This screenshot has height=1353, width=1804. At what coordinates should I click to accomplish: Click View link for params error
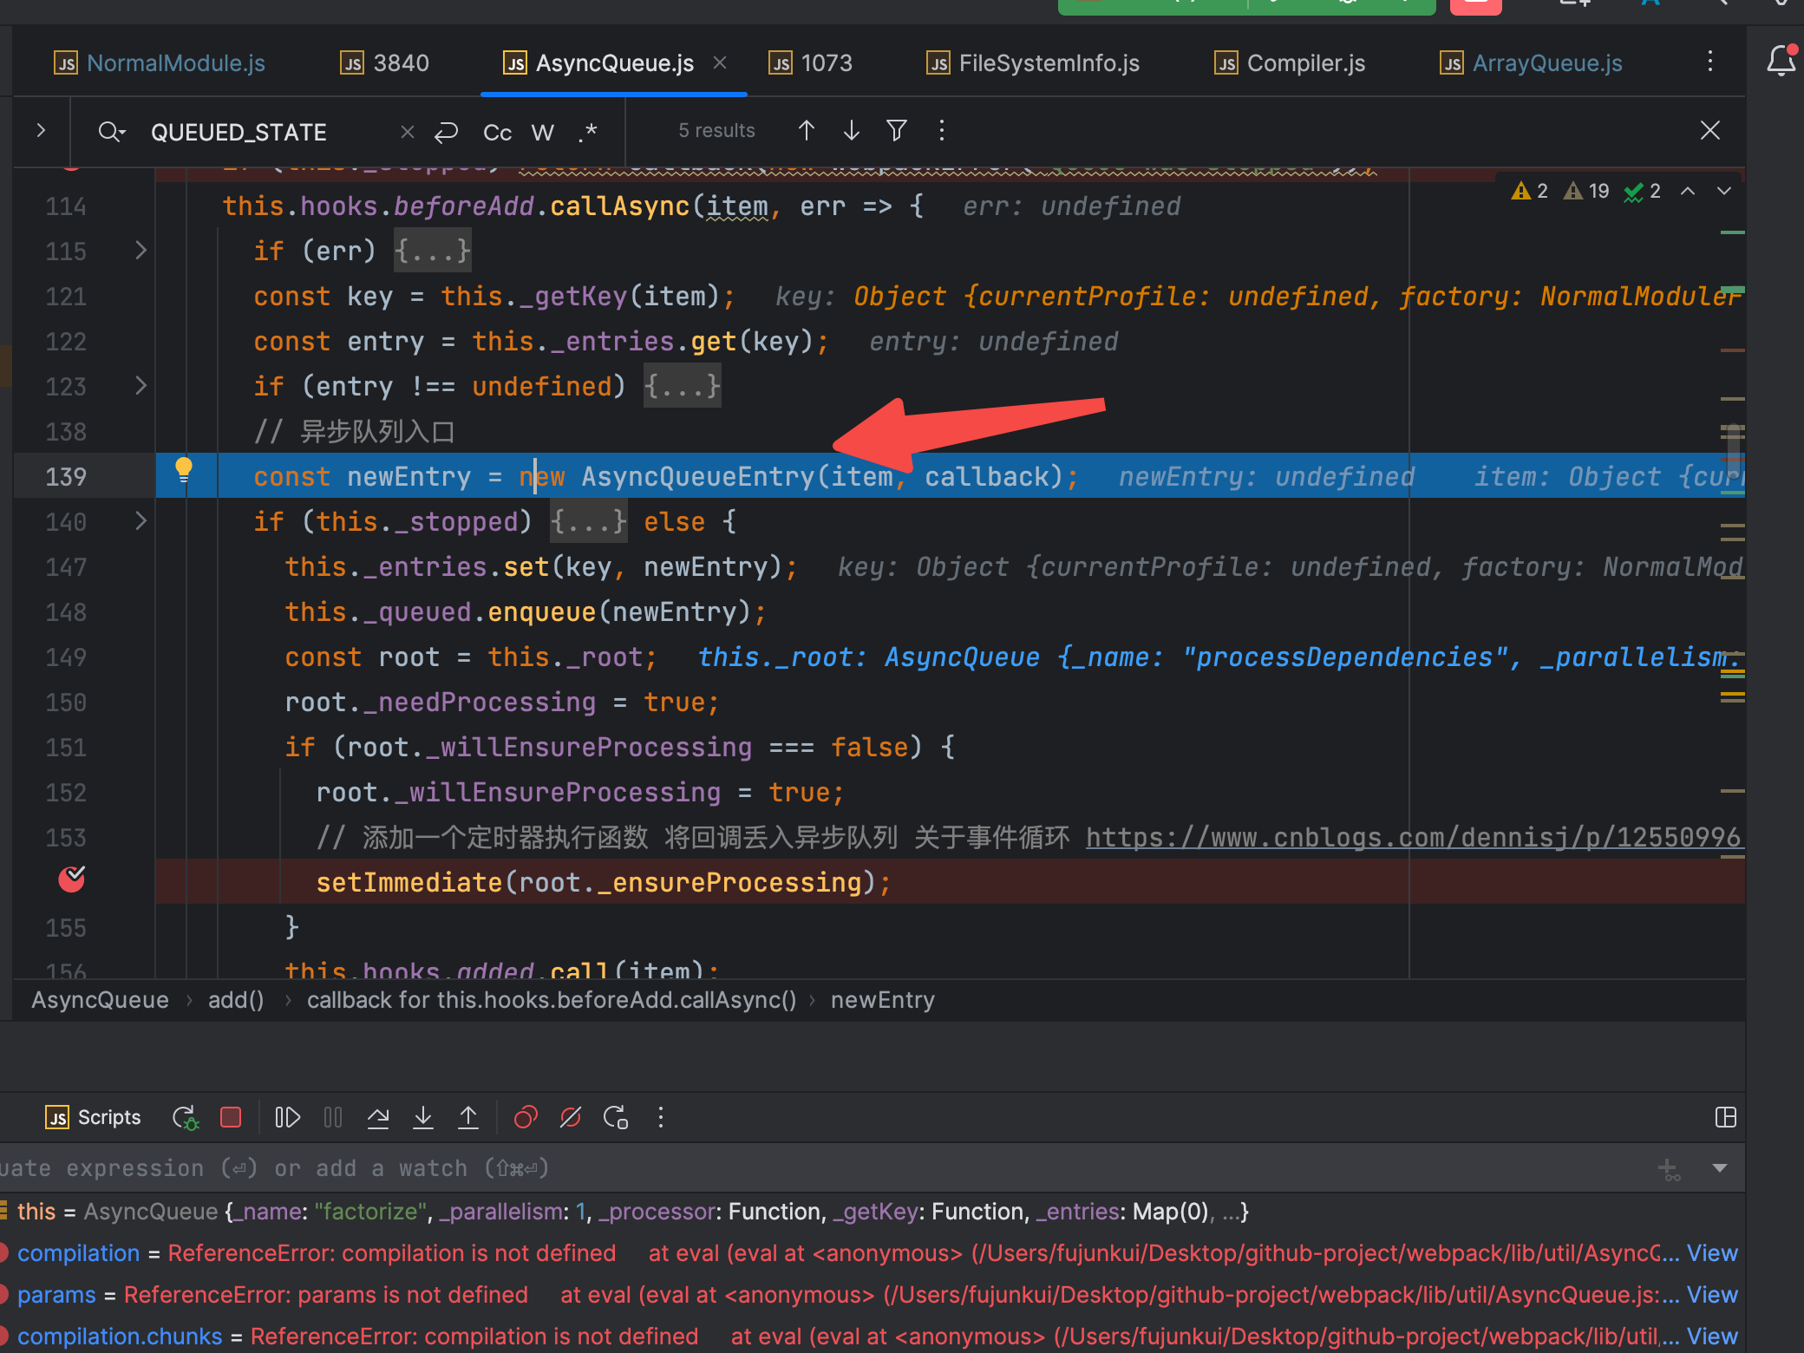pos(1711,1294)
